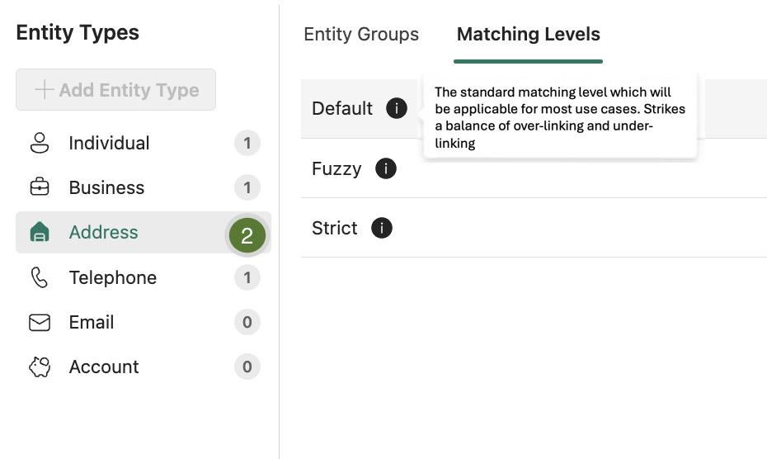The height and width of the screenshot is (459, 767).
Task: Open the Email entity type
Action: pyautogui.click(x=144, y=322)
